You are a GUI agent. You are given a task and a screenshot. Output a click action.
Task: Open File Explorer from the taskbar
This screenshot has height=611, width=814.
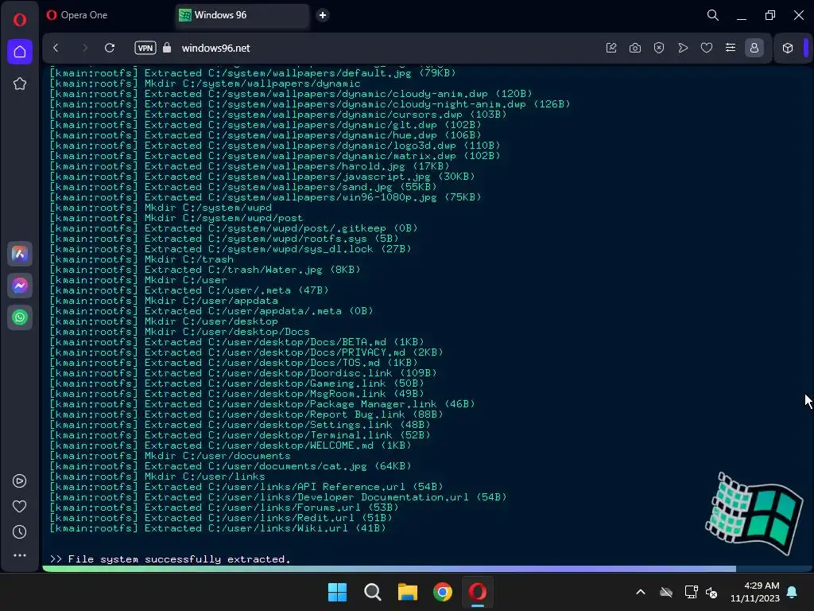pos(408,592)
